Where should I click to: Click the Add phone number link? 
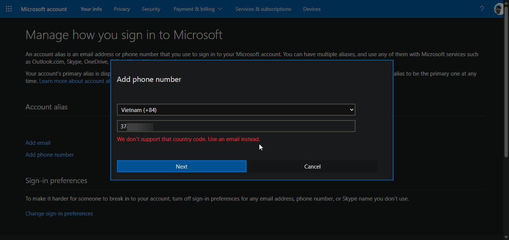(x=50, y=155)
